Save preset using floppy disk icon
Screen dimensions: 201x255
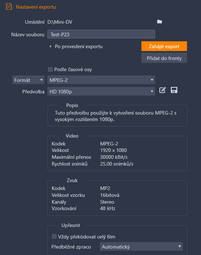click(174, 90)
